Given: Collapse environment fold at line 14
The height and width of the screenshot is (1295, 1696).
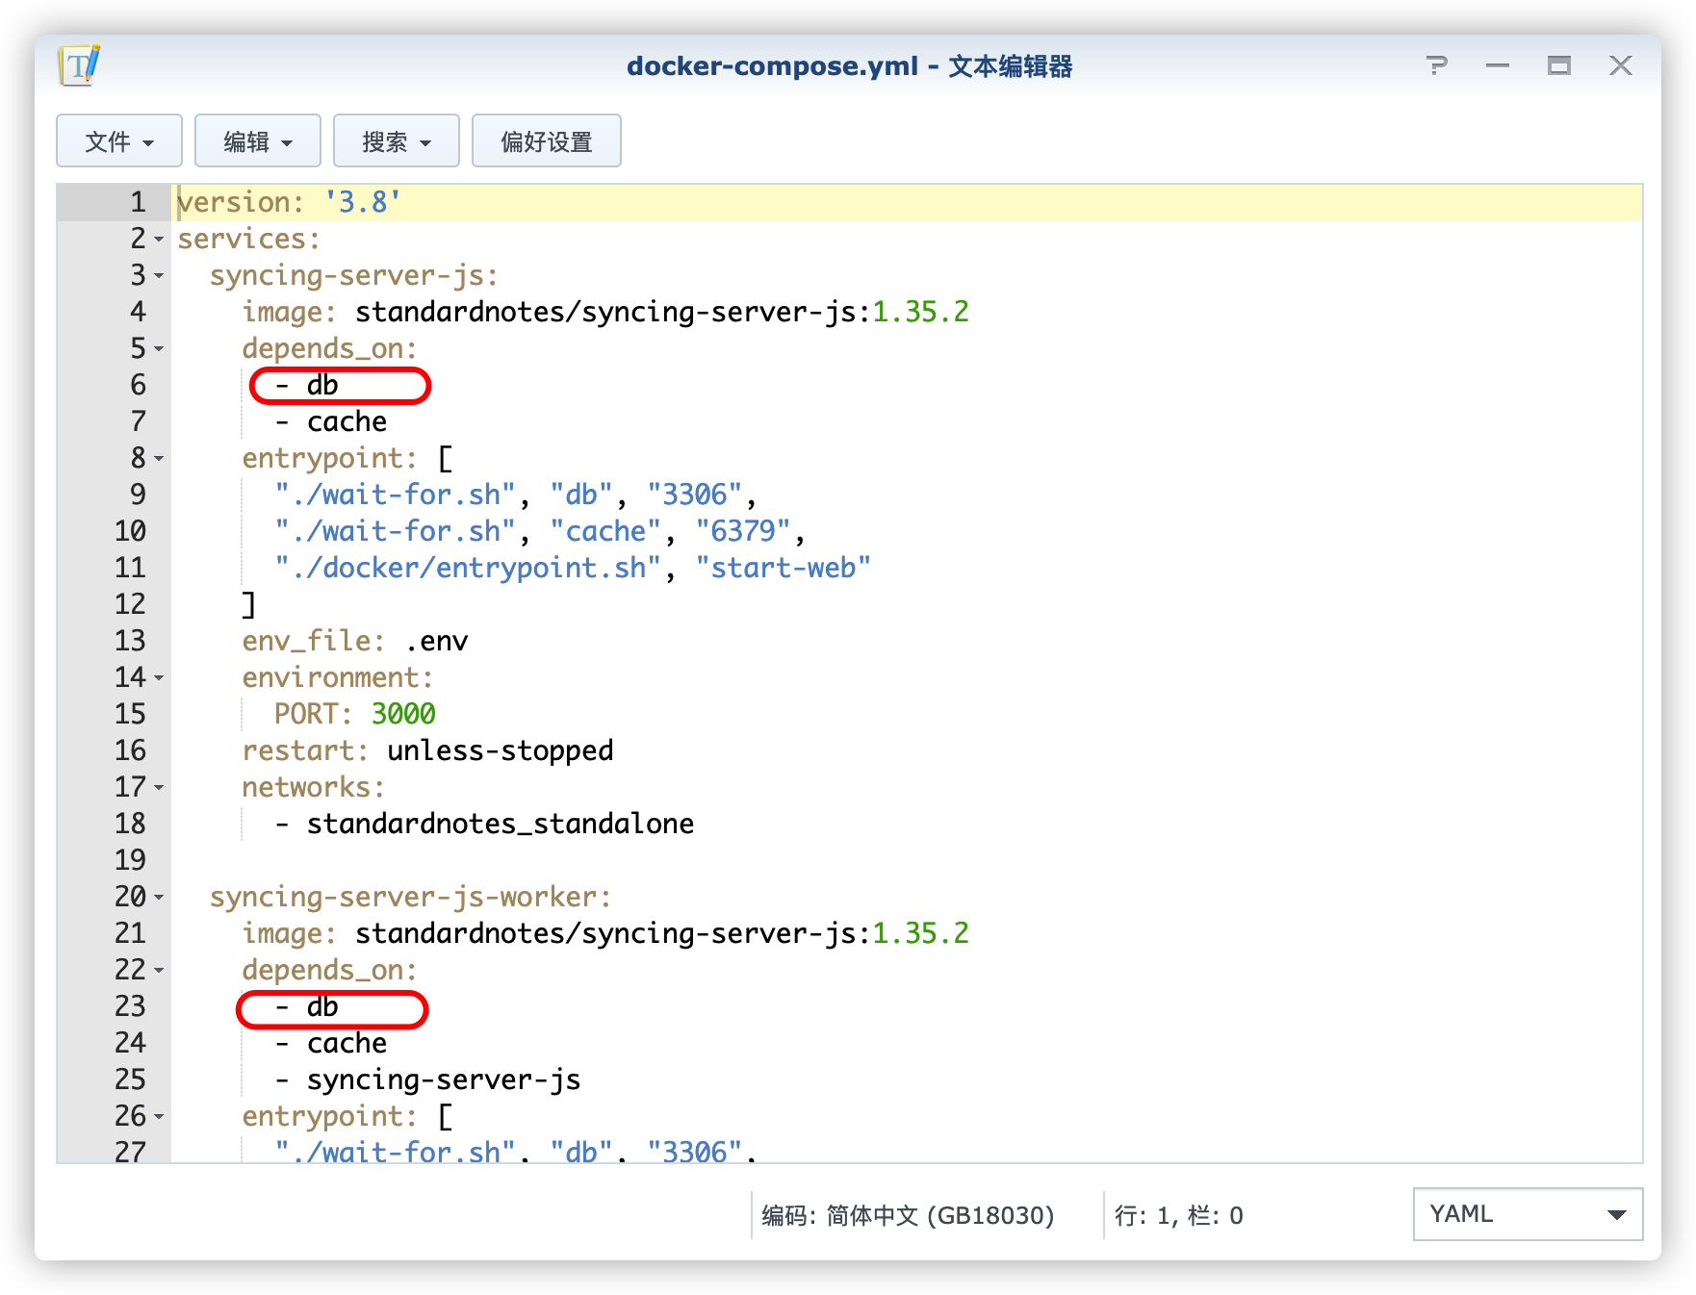Looking at the screenshot, I should pos(159,678).
